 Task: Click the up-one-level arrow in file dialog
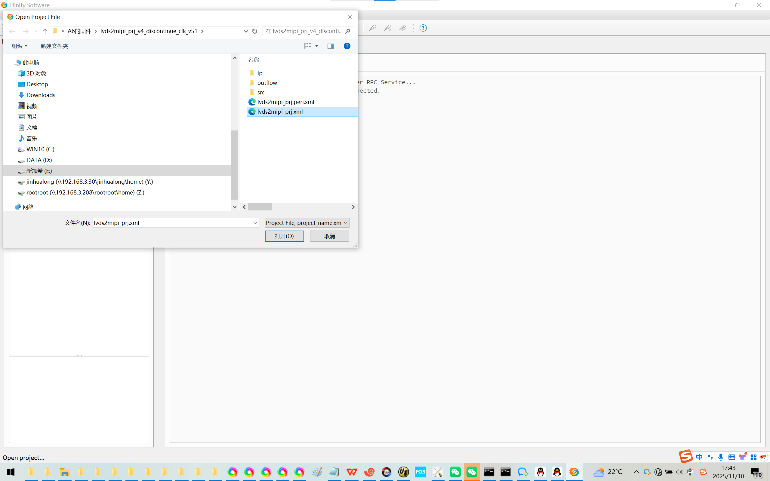(45, 31)
